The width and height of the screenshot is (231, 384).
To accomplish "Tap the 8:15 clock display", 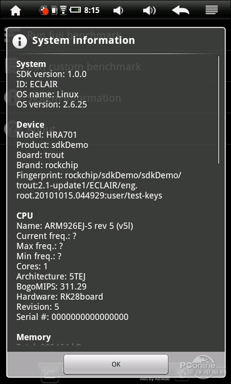I will point(91,10).
